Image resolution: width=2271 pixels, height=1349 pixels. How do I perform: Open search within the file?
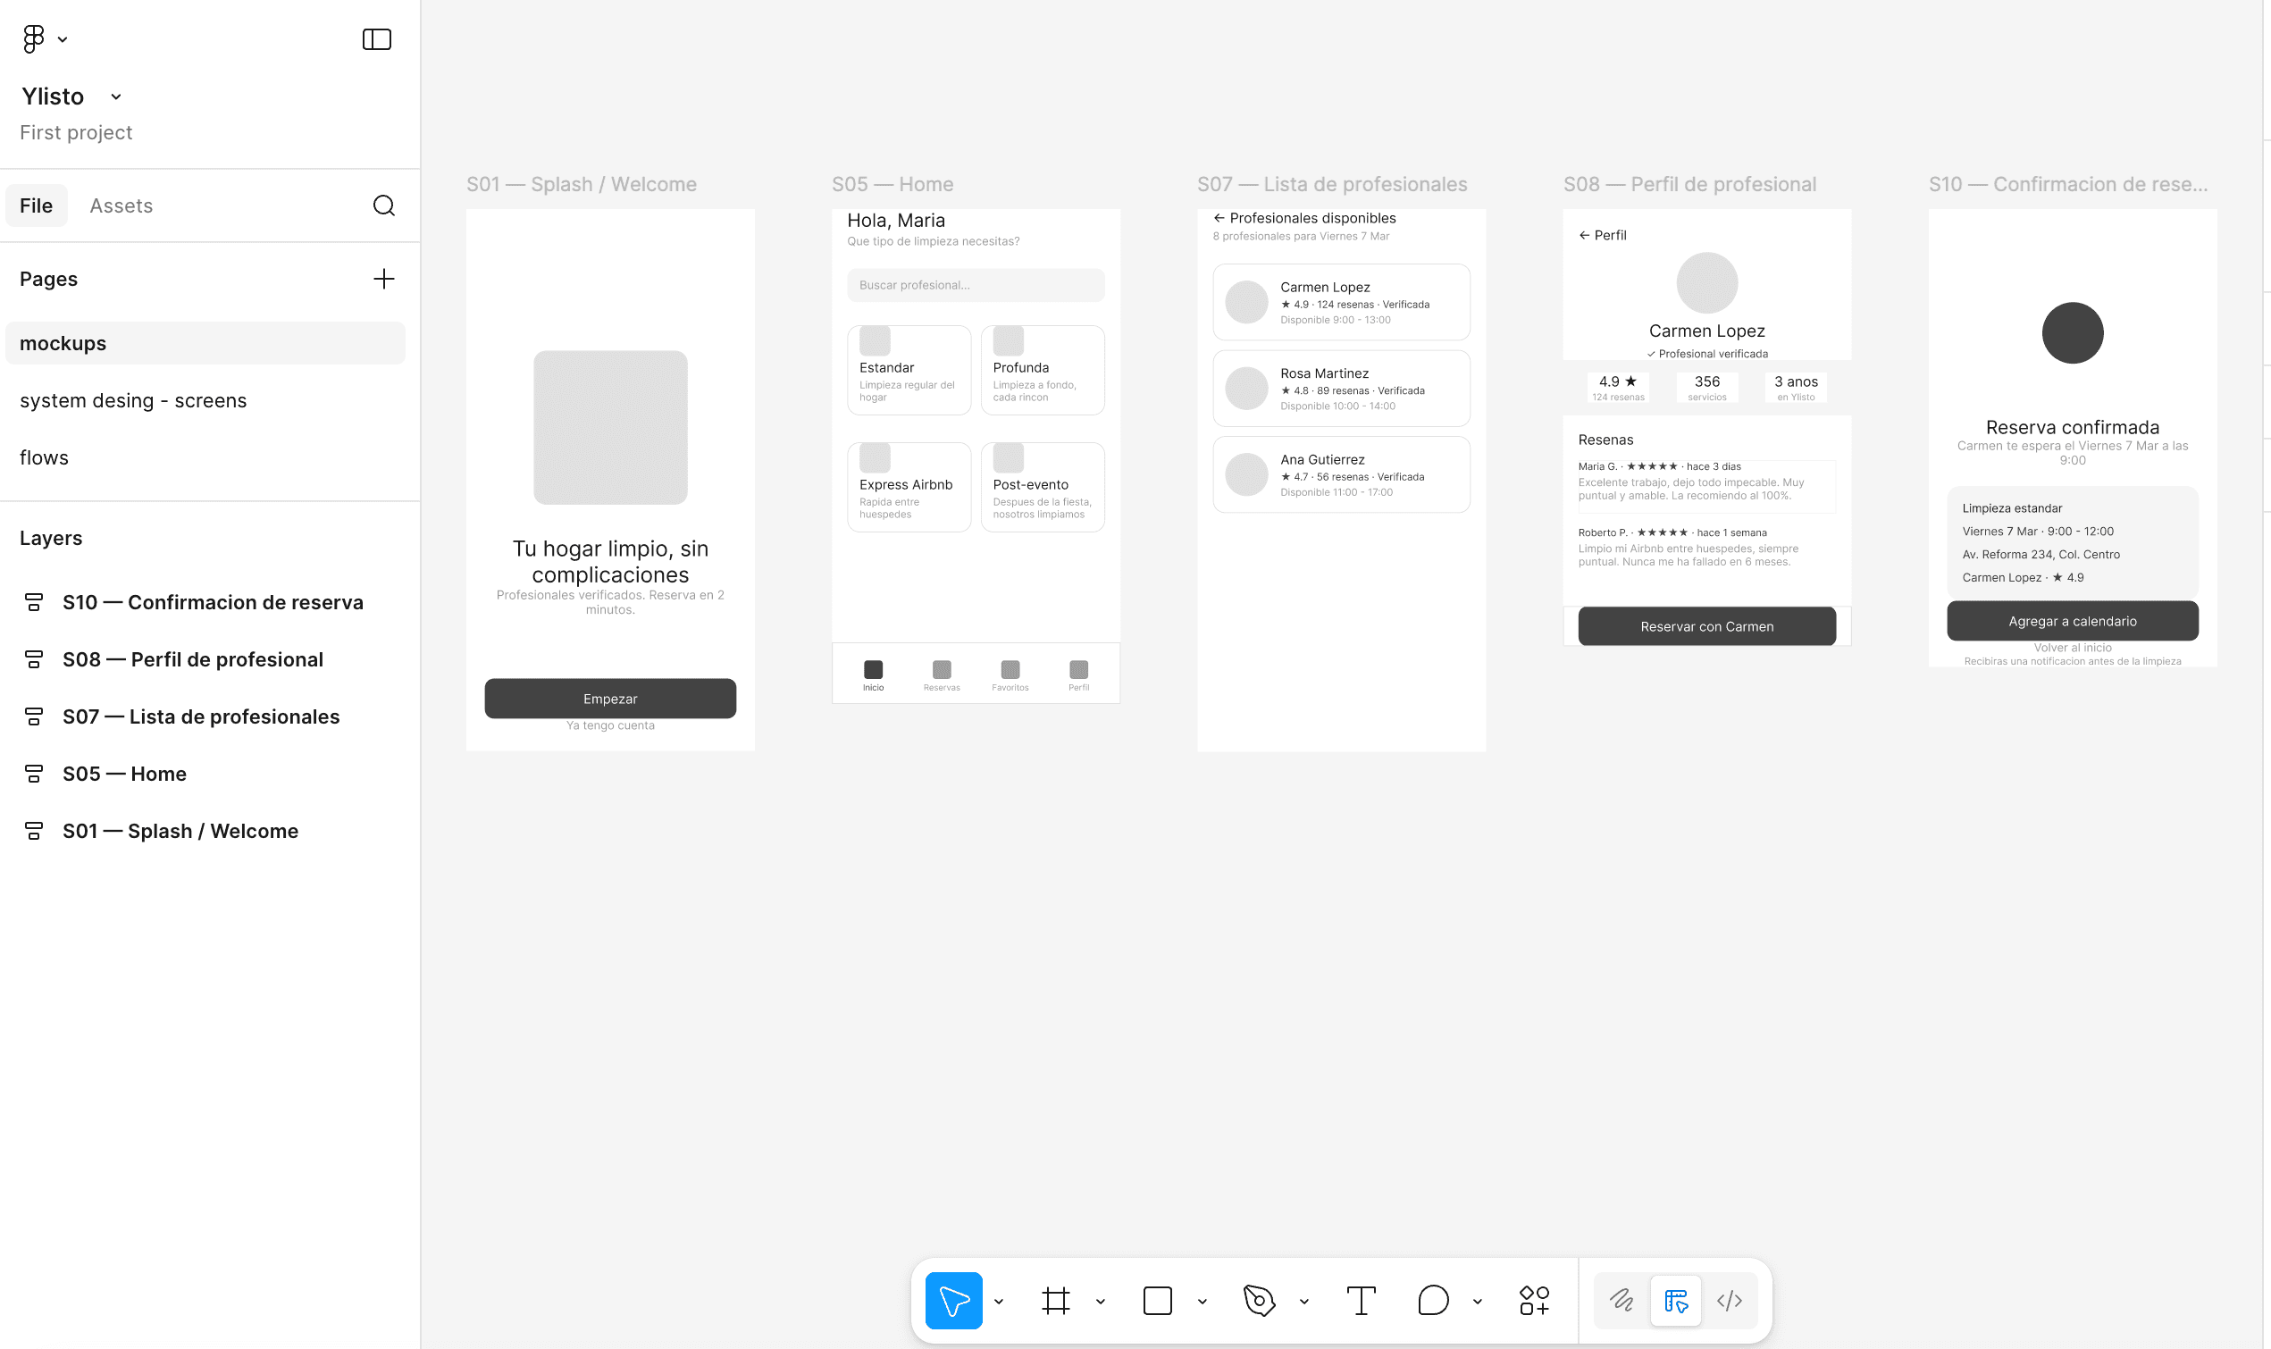[384, 205]
